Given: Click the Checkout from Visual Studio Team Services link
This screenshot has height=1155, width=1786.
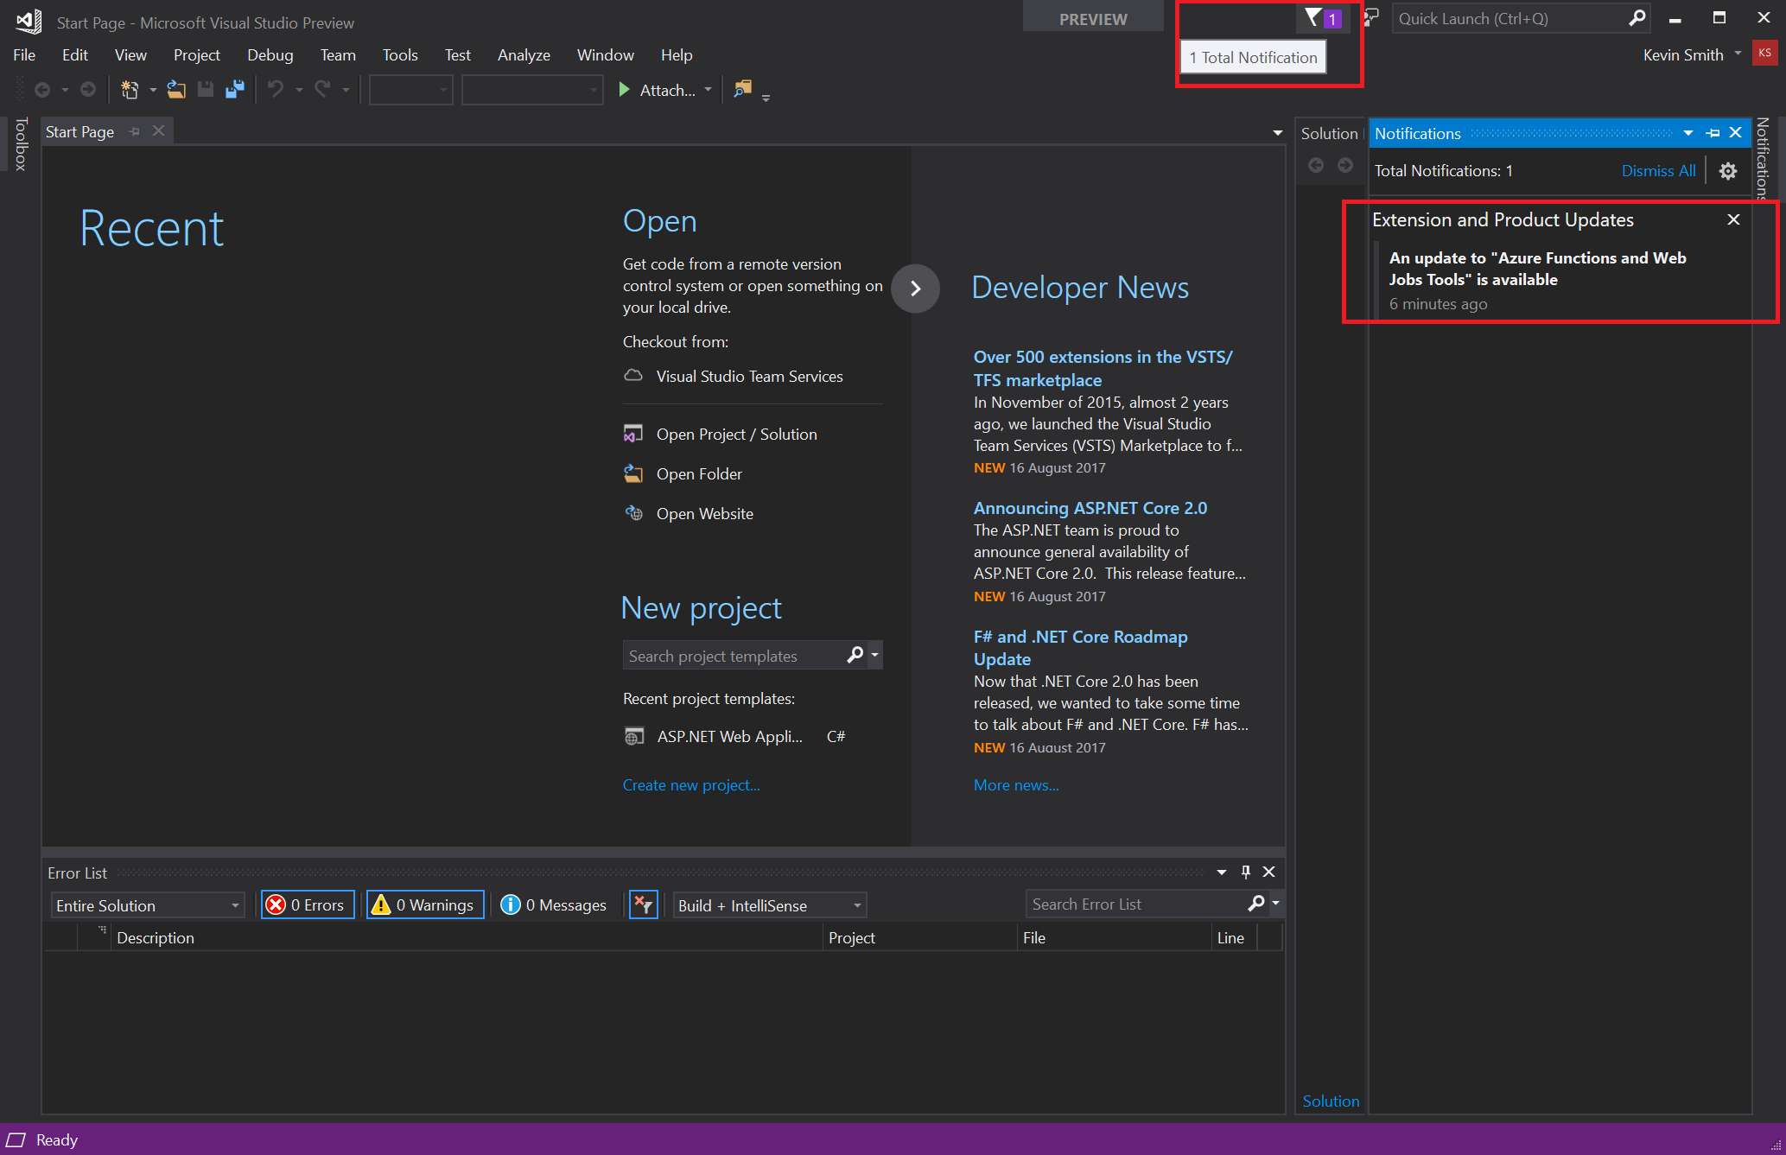Looking at the screenshot, I should (x=751, y=375).
